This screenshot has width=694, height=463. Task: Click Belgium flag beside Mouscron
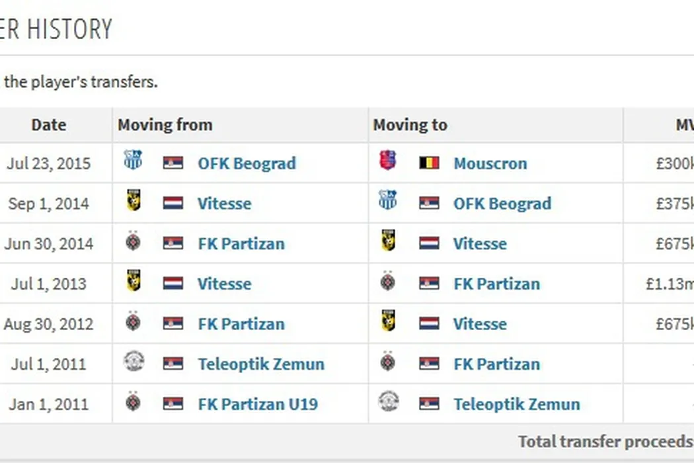[429, 163]
